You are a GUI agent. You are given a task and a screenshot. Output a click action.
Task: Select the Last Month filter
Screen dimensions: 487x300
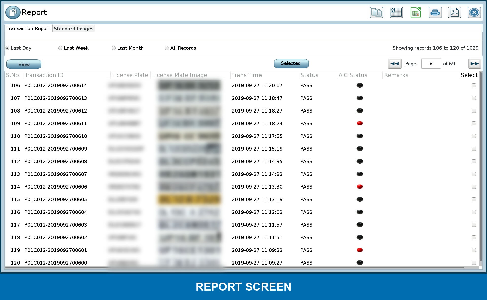pyautogui.click(x=114, y=48)
